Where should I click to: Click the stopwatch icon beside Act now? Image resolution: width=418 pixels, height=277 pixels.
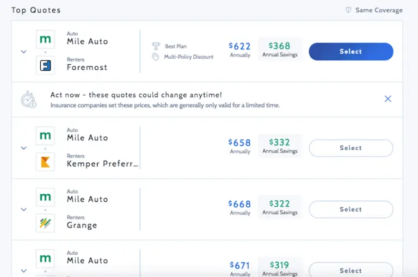pos(28,100)
